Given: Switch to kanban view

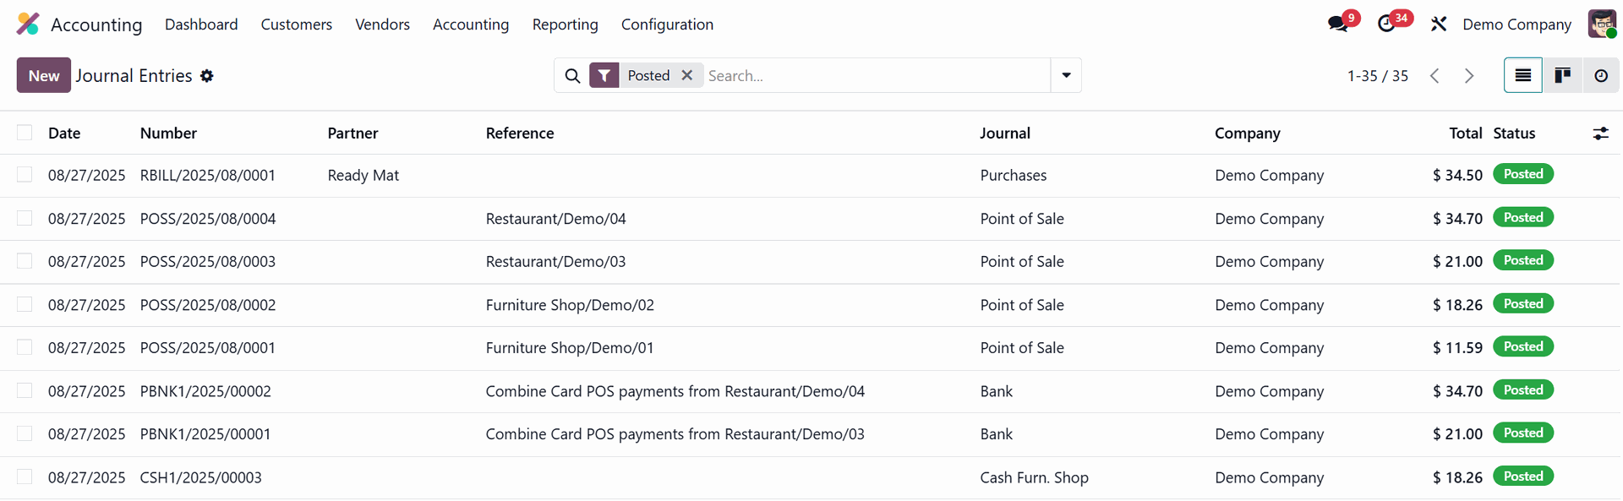Looking at the screenshot, I should 1562,75.
